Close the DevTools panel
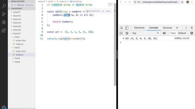Screen dimensions: 195x109 click(192, 28)
